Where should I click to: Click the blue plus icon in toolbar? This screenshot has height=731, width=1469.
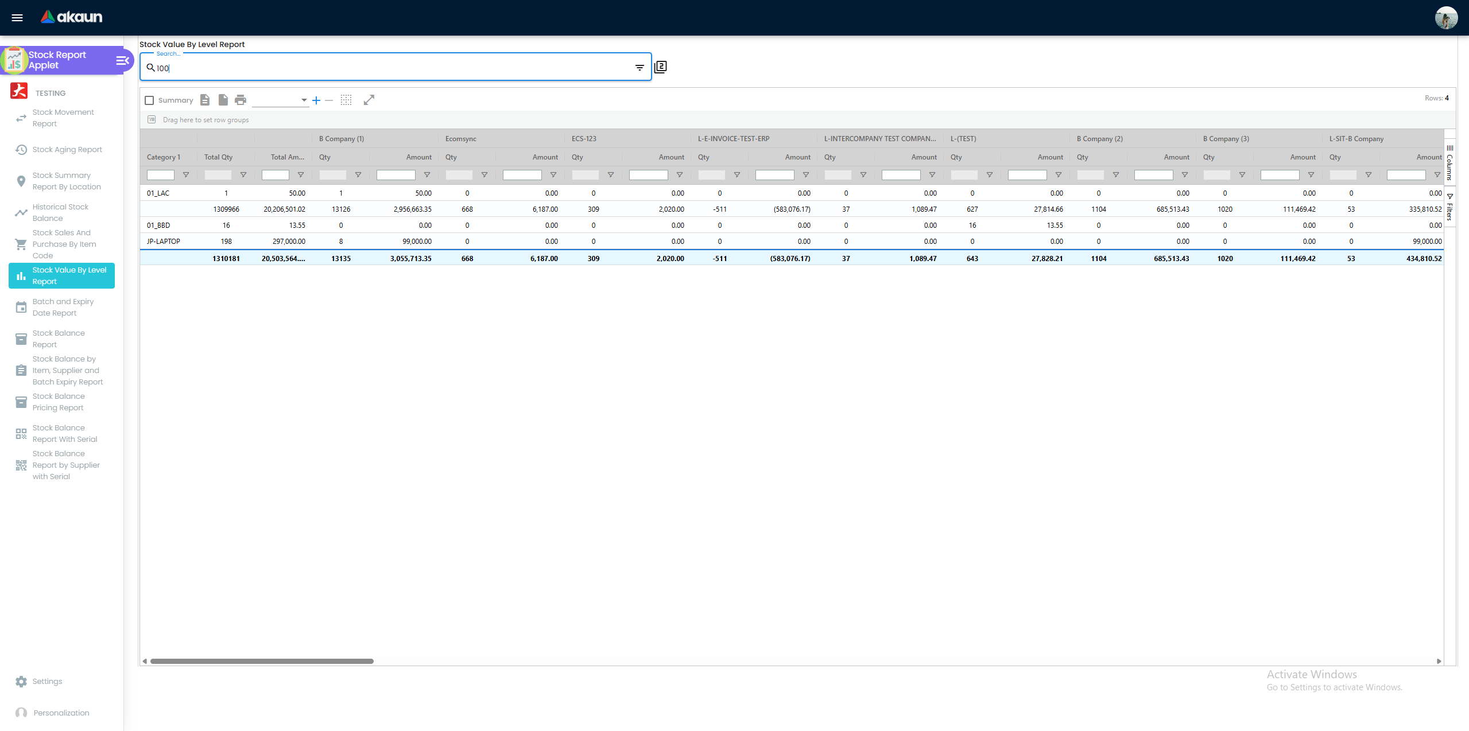pyautogui.click(x=316, y=100)
